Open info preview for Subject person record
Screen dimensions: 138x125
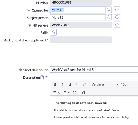point(117,17)
